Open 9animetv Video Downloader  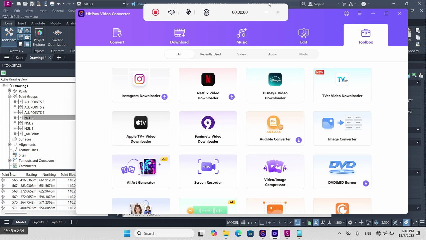208,128
